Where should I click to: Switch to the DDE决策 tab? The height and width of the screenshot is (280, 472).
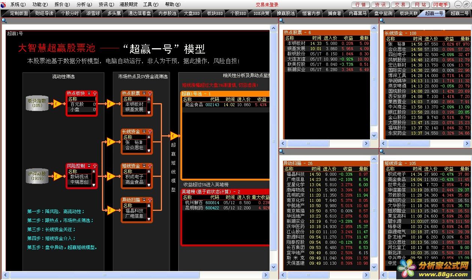pyautogui.click(x=261, y=13)
